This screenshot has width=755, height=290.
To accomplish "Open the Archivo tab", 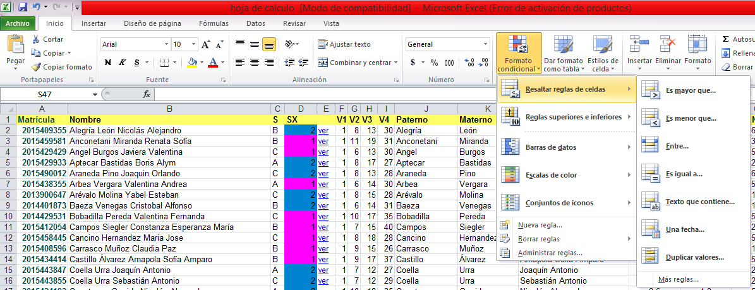I will pos(18,23).
